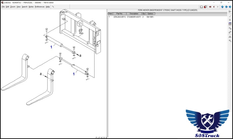Open the Notes menu
The height and width of the screenshot is (139, 233).
click(31, 7)
